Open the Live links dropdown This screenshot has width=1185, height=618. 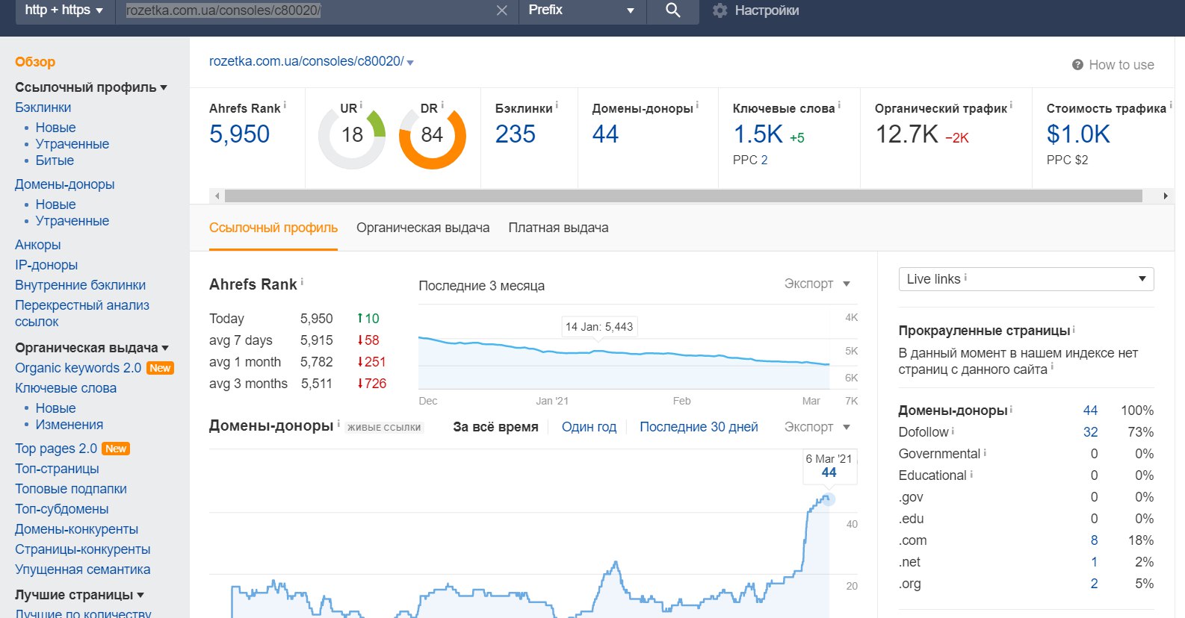[1026, 279]
